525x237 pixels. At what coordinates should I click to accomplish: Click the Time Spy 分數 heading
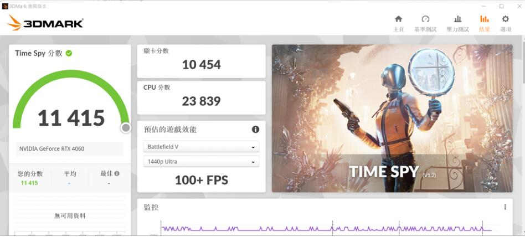39,53
